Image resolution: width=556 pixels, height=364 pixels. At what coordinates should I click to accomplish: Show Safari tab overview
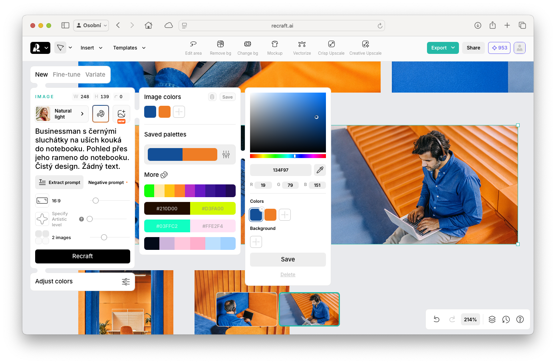tap(522, 26)
